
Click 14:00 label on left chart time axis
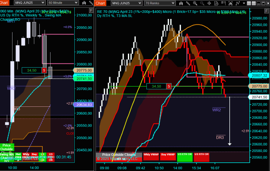click(x=34, y=168)
